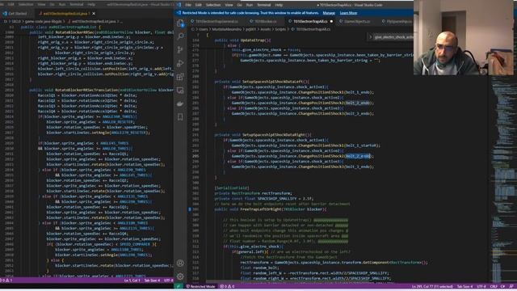
Task: Click the unsaved-changes dot on the active tab
Action: click(331, 22)
